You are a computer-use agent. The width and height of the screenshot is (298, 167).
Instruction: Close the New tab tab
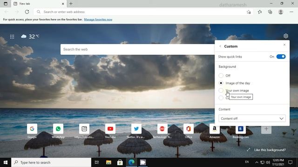point(63,4)
